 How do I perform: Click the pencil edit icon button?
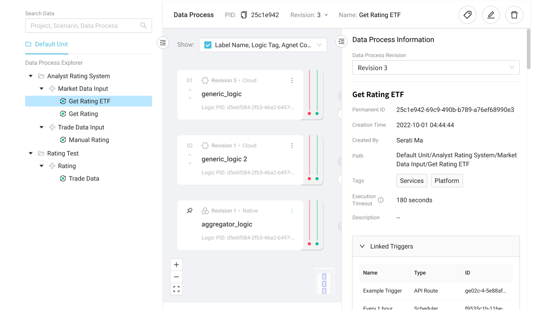click(491, 15)
